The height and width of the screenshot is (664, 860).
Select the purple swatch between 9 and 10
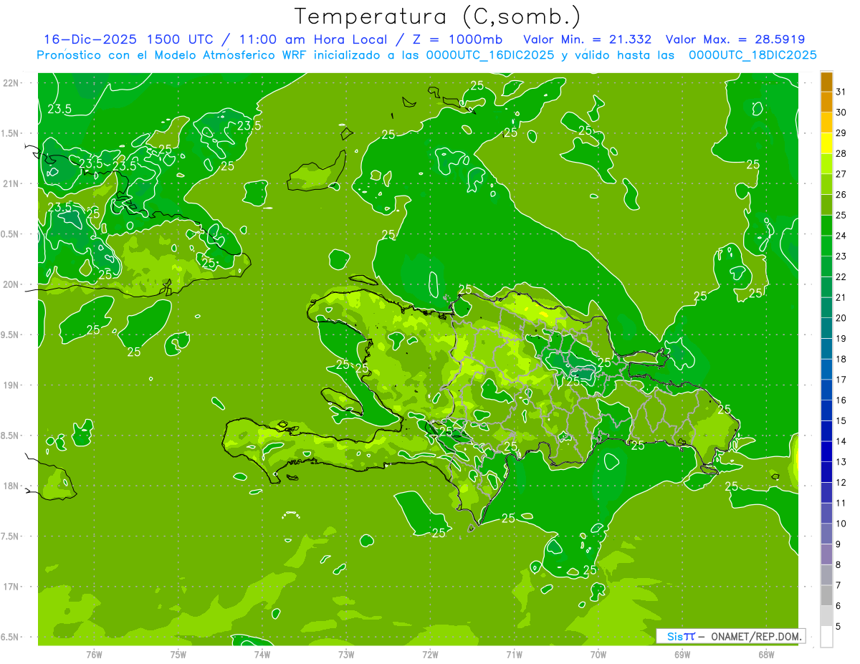[826, 534]
